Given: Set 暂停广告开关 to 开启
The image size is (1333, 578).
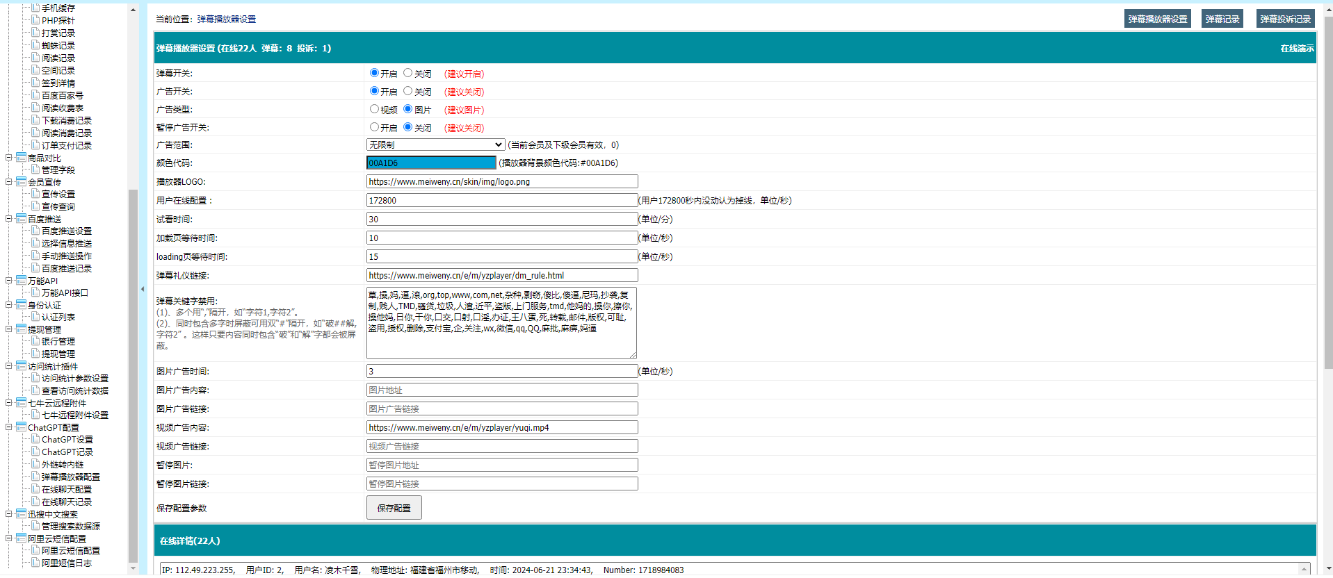Looking at the screenshot, I should 374,127.
